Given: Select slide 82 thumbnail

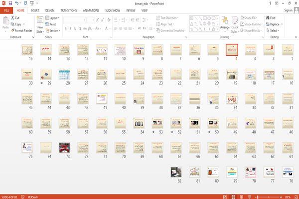Looking at the screenshot, I should [x=176, y=172].
